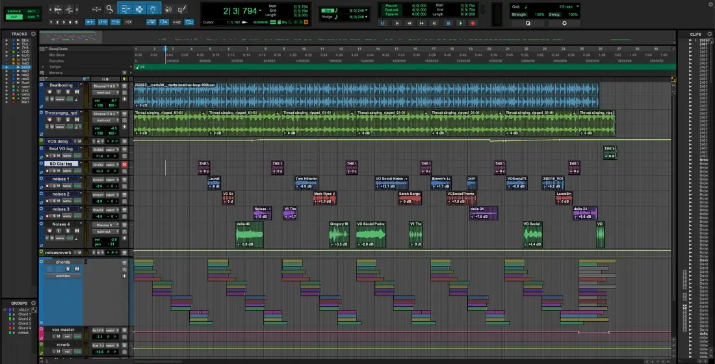715x364 pixels.
Task: Select the Zoomer magnifier tool
Action: 110,9
